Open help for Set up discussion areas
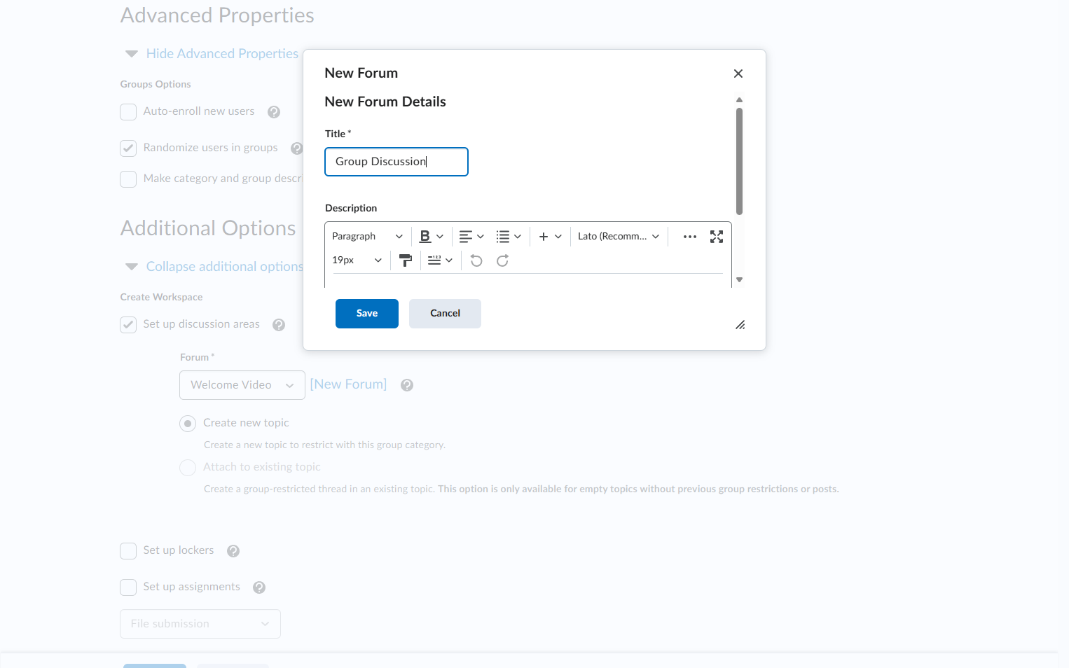 (279, 325)
